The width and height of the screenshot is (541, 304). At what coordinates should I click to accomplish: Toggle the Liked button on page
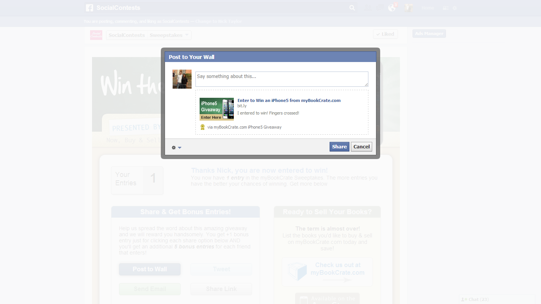386,34
